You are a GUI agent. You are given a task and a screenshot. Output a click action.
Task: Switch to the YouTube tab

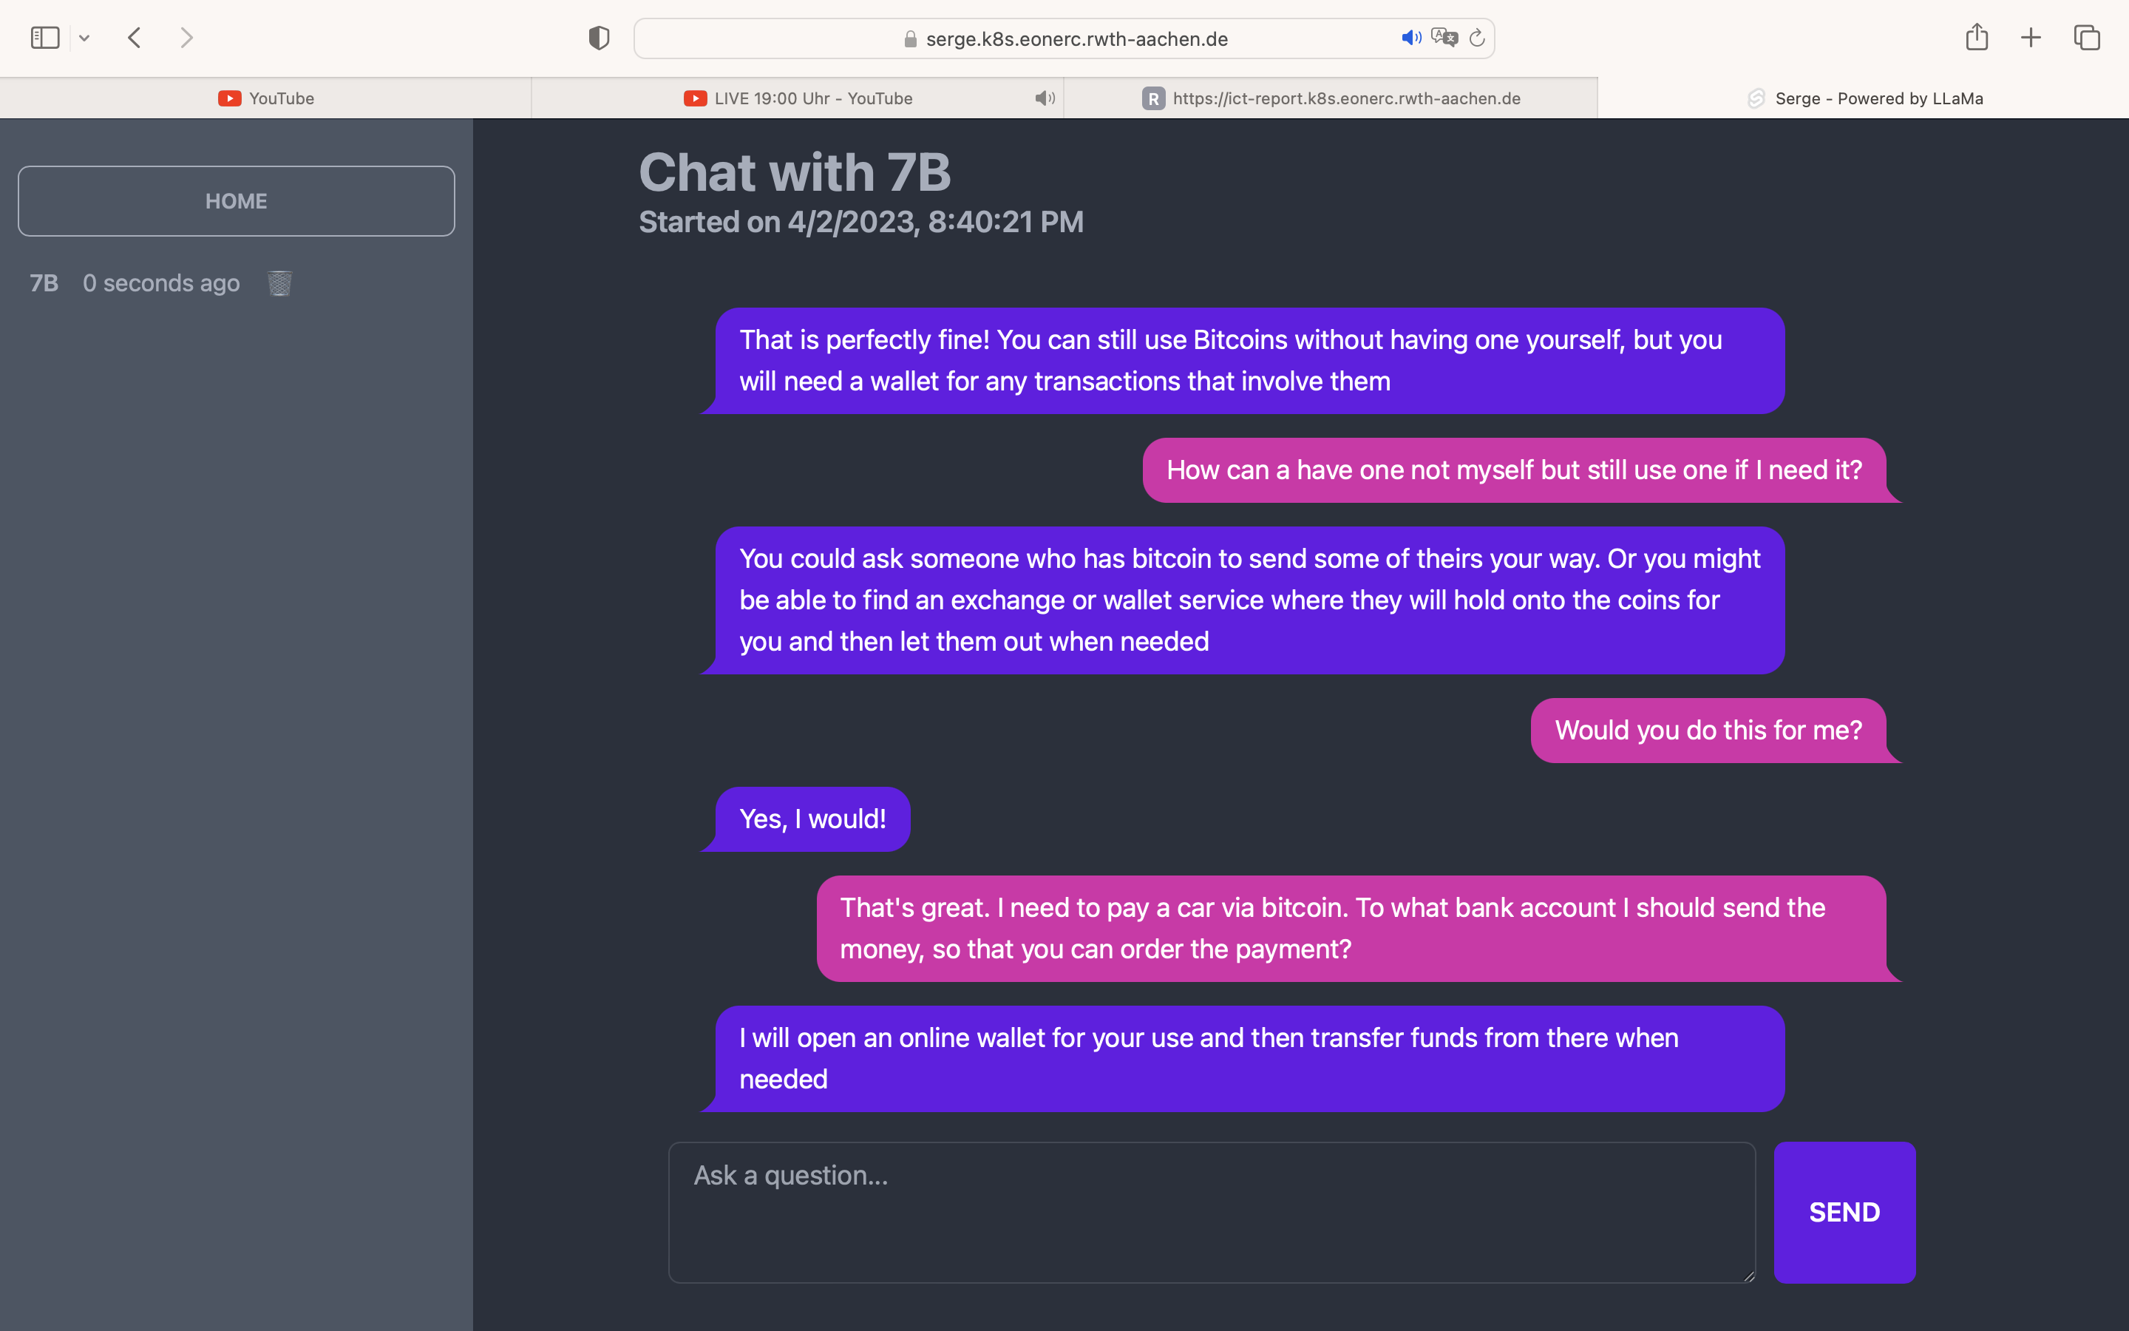pyautogui.click(x=265, y=98)
